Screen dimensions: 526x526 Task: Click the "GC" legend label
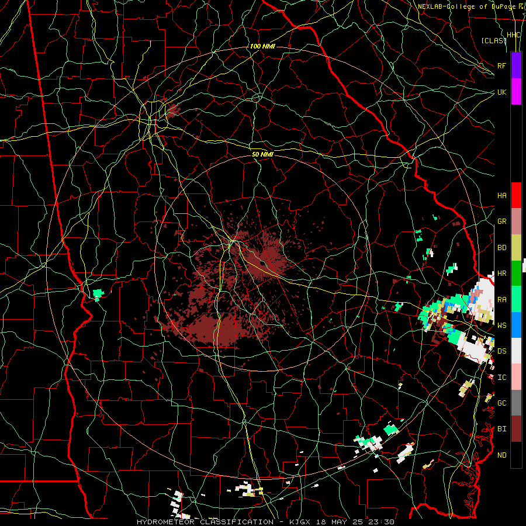pos(502,403)
